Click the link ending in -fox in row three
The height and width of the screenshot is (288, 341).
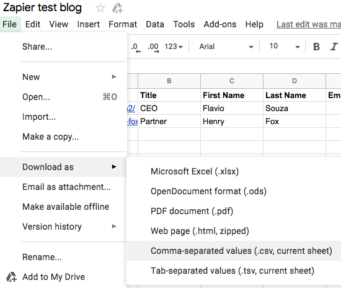coord(133,121)
